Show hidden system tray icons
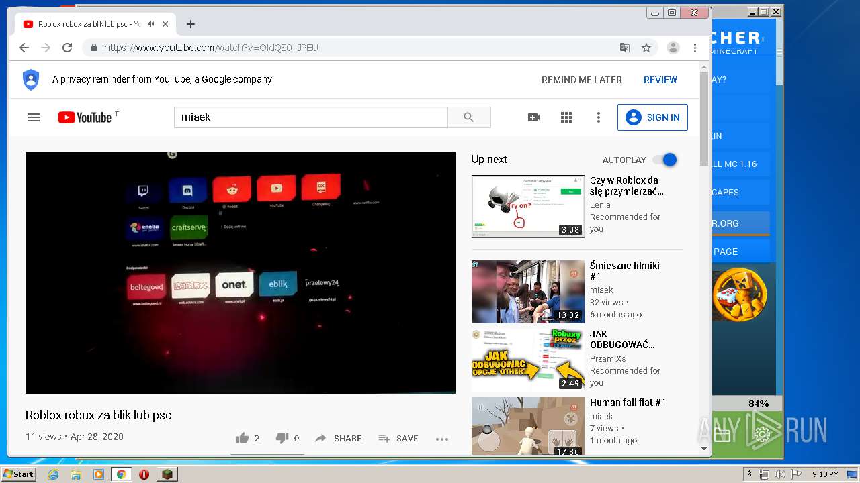Screen dimensions: 860x483 (x=750, y=474)
